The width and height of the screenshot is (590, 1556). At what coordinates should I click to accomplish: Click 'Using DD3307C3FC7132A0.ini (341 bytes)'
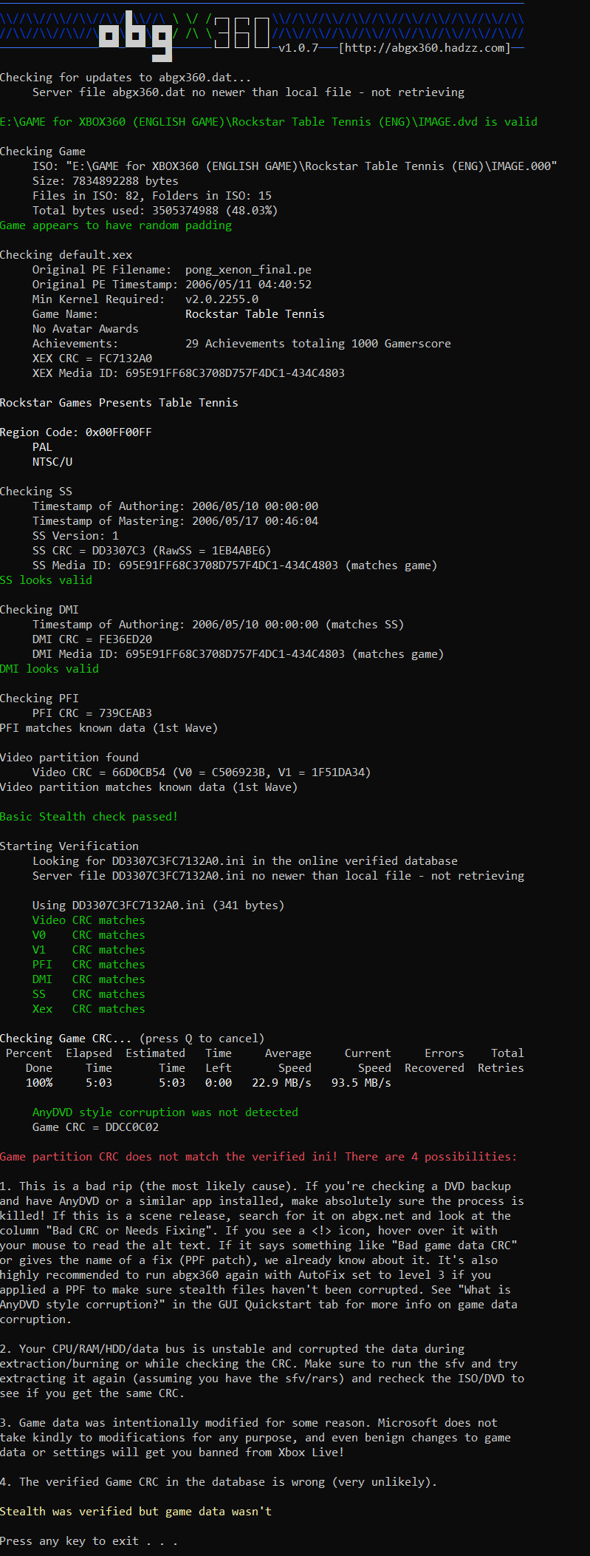pos(159,906)
